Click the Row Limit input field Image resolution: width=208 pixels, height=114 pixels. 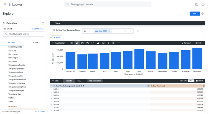[191, 81]
